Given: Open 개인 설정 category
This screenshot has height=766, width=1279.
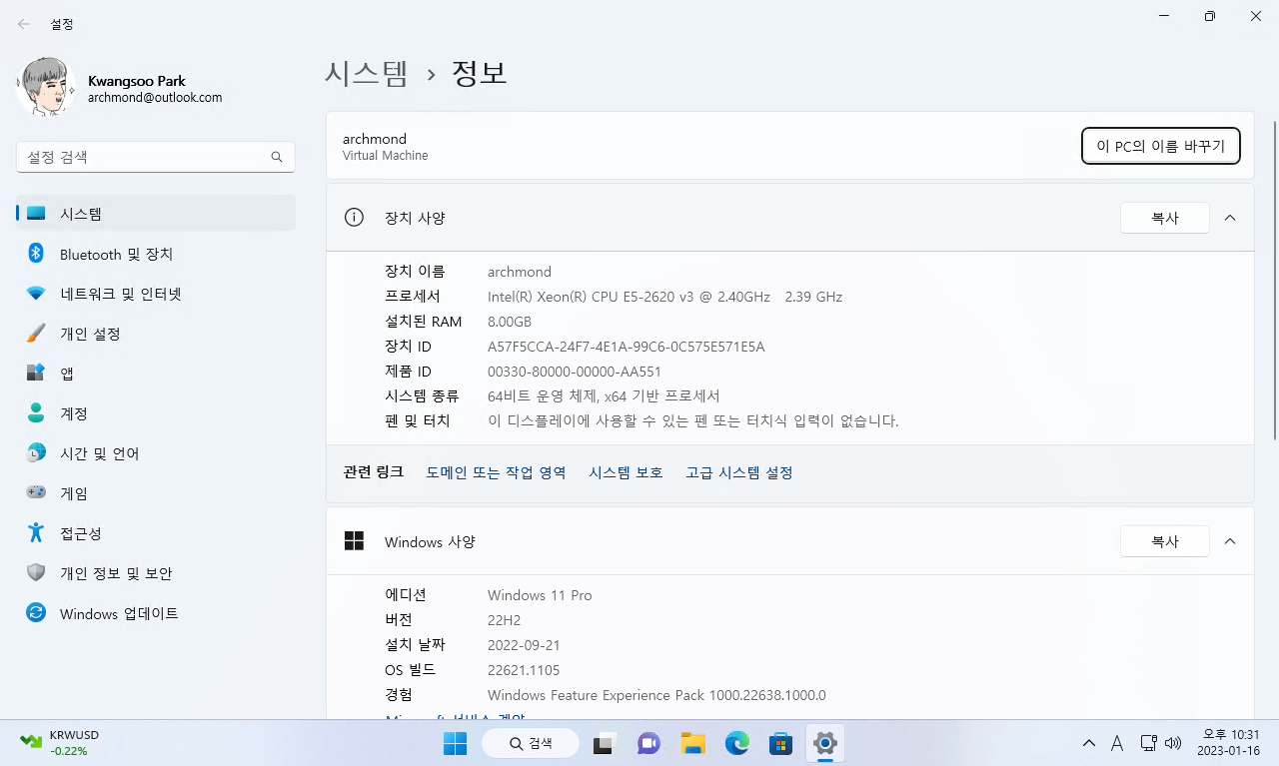Looking at the screenshot, I should (156, 334).
